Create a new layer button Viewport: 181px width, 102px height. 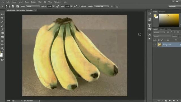(177, 101)
